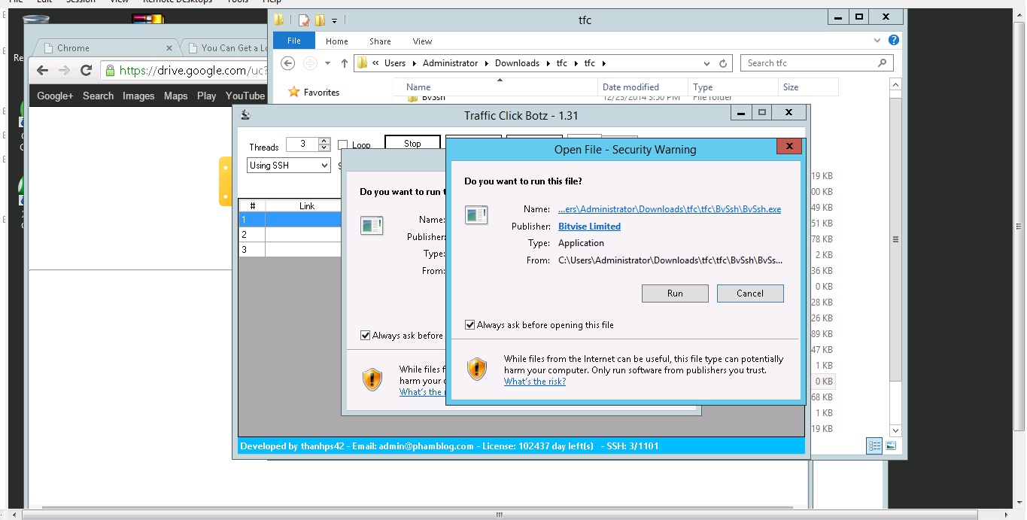Uncheck Always ask before opening this file

click(x=470, y=325)
